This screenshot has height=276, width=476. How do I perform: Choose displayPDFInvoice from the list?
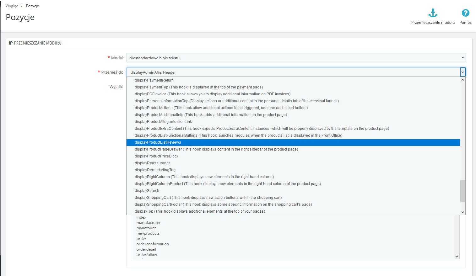(293, 94)
